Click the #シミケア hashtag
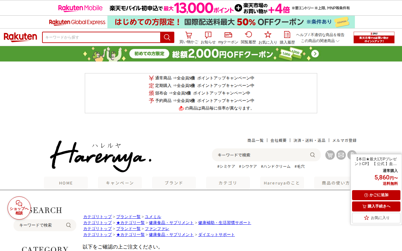The image size is (402, 251). 226,167
